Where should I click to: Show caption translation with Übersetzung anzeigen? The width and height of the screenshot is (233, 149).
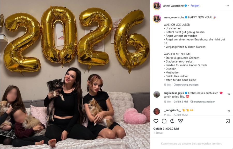tap(186, 85)
